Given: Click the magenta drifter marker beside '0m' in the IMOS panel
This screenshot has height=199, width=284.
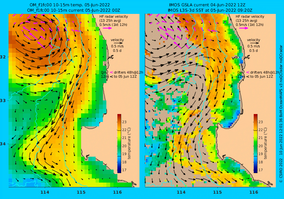Looking at the screenshot, I should (x=248, y=72).
